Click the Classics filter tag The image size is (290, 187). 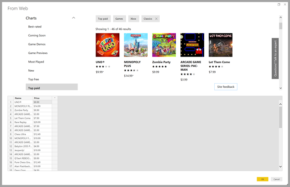coord(148,19)
